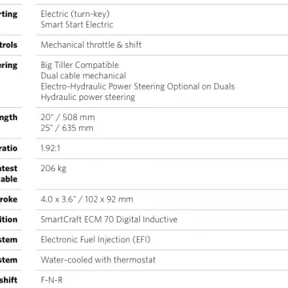Screen dimensions: 288x288
Task: Click the bold 'roke' row label
Action: point(9,199)
